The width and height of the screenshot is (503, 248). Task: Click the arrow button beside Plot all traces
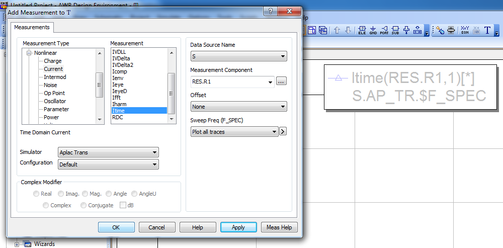283,131
